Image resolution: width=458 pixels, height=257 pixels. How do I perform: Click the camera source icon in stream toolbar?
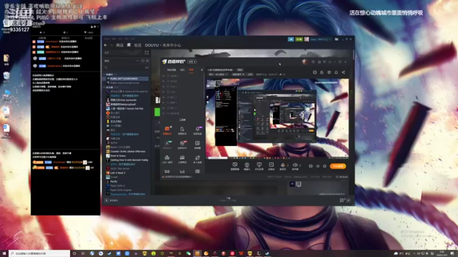pos(247,166)
